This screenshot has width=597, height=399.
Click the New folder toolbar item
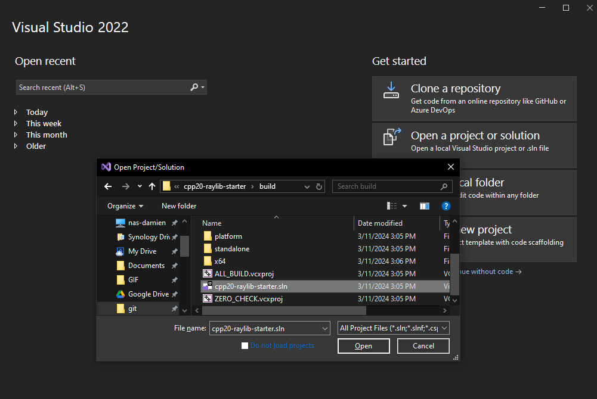(179, 206)
